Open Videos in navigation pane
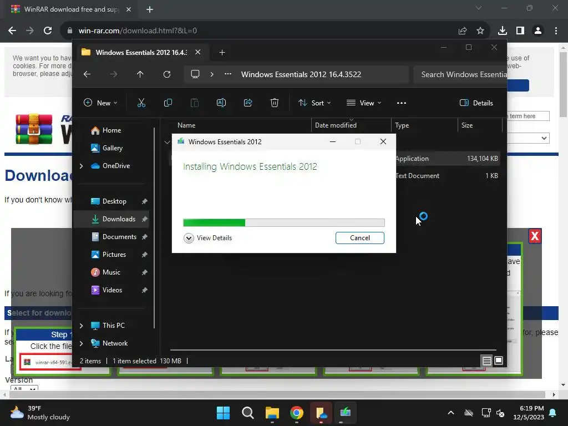The height and width of the screenshot is (426, 568). (112, 290)
